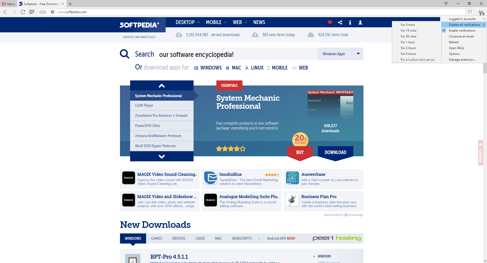Click the Gmail notifier extension icon
Viewport: 487px width, 263px height.
click(481, 12)
